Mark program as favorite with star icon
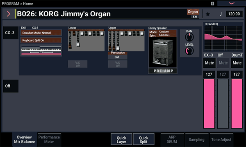This screenshot has height=147, width=246. pos(208,14)
